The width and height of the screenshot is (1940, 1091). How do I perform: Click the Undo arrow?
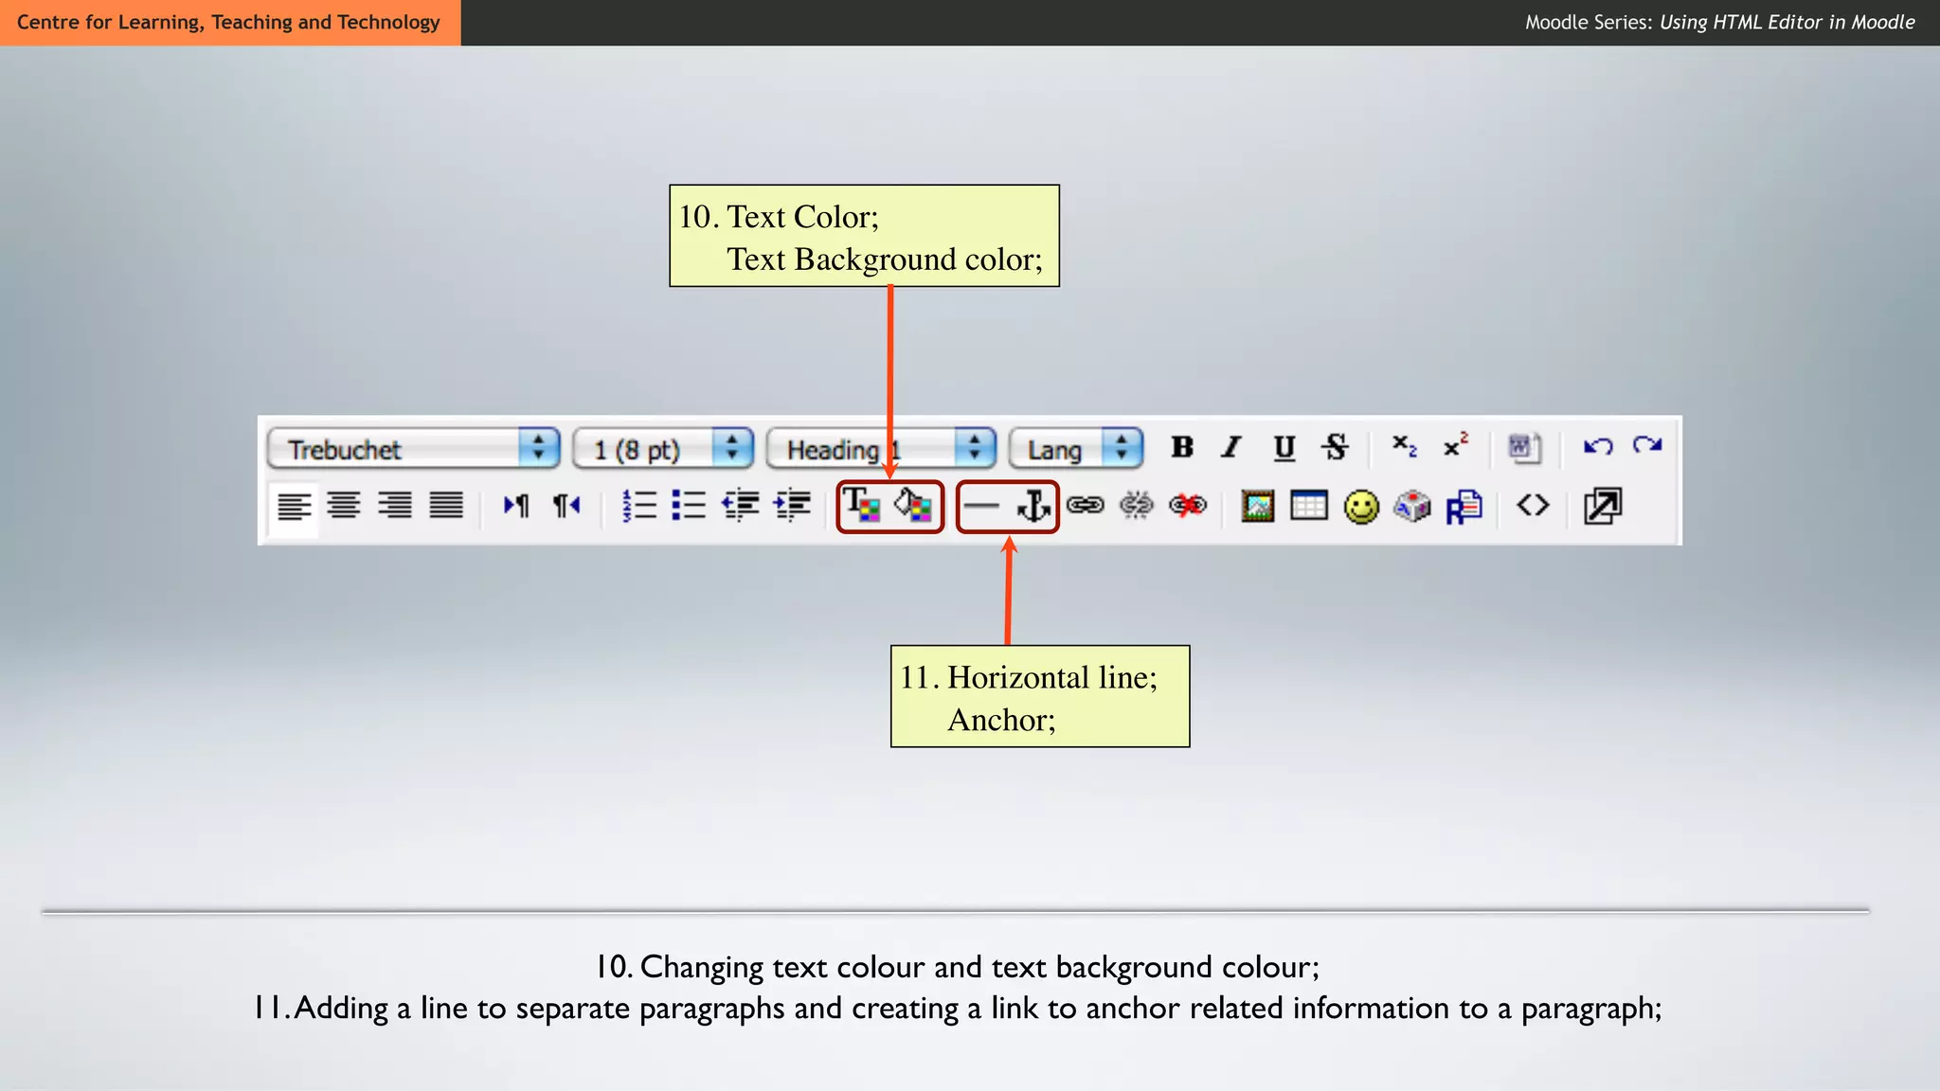pos(1597,446)
